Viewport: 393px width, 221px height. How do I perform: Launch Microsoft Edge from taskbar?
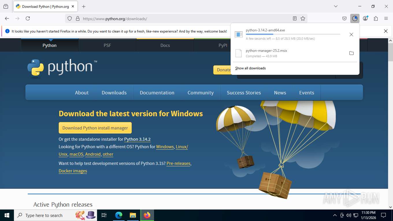(119, 215)
